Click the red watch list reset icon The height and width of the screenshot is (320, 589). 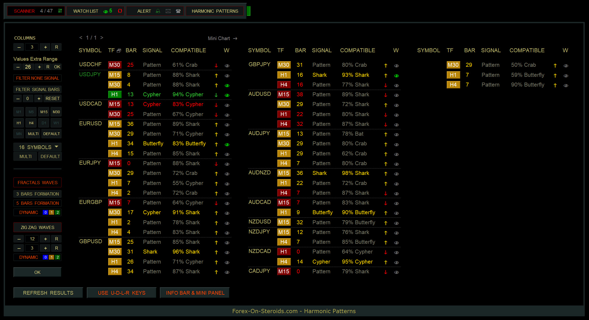pos(120,11)
